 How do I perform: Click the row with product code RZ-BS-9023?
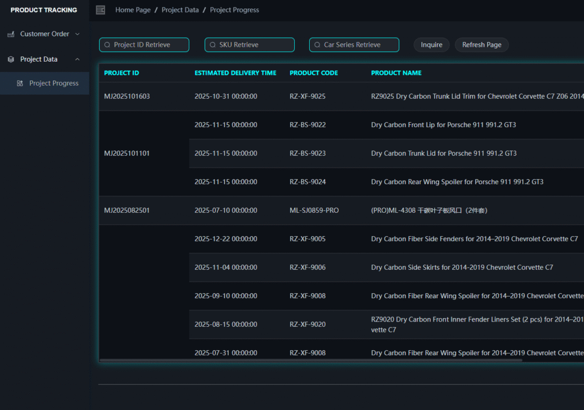[x=307, y=153]
